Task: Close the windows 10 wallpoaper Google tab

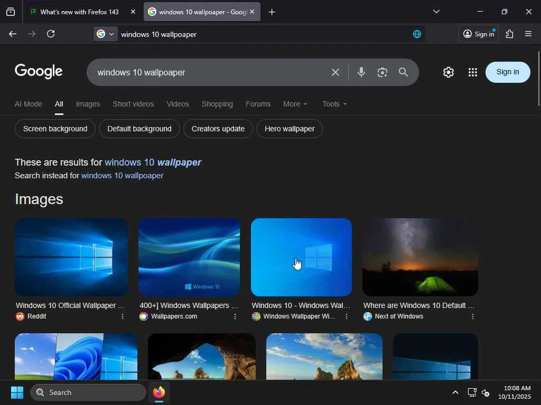Action: (252, 12)
